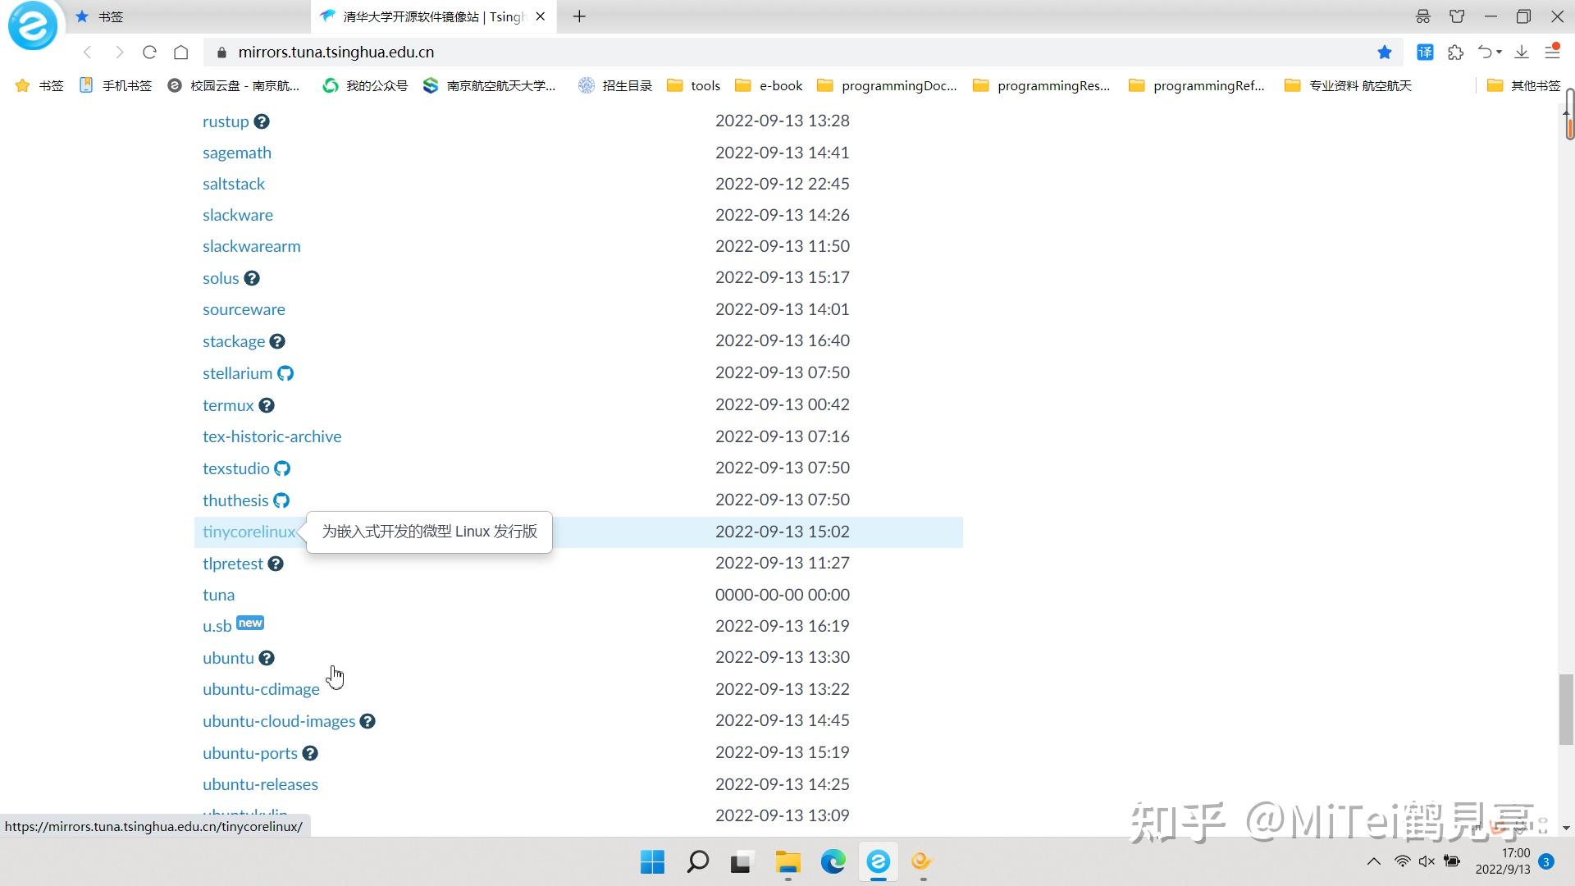Image resolution: width=1575 pixels, height=886 pixels.
Task: Click the page vertical scrollbar thumb
Action: coord(1566,709)
